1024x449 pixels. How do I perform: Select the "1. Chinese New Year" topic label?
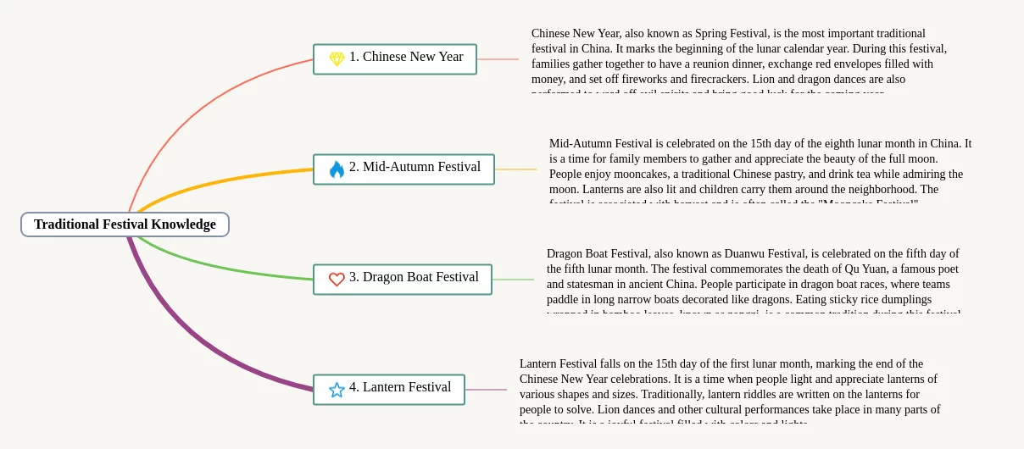click(406, 57)
